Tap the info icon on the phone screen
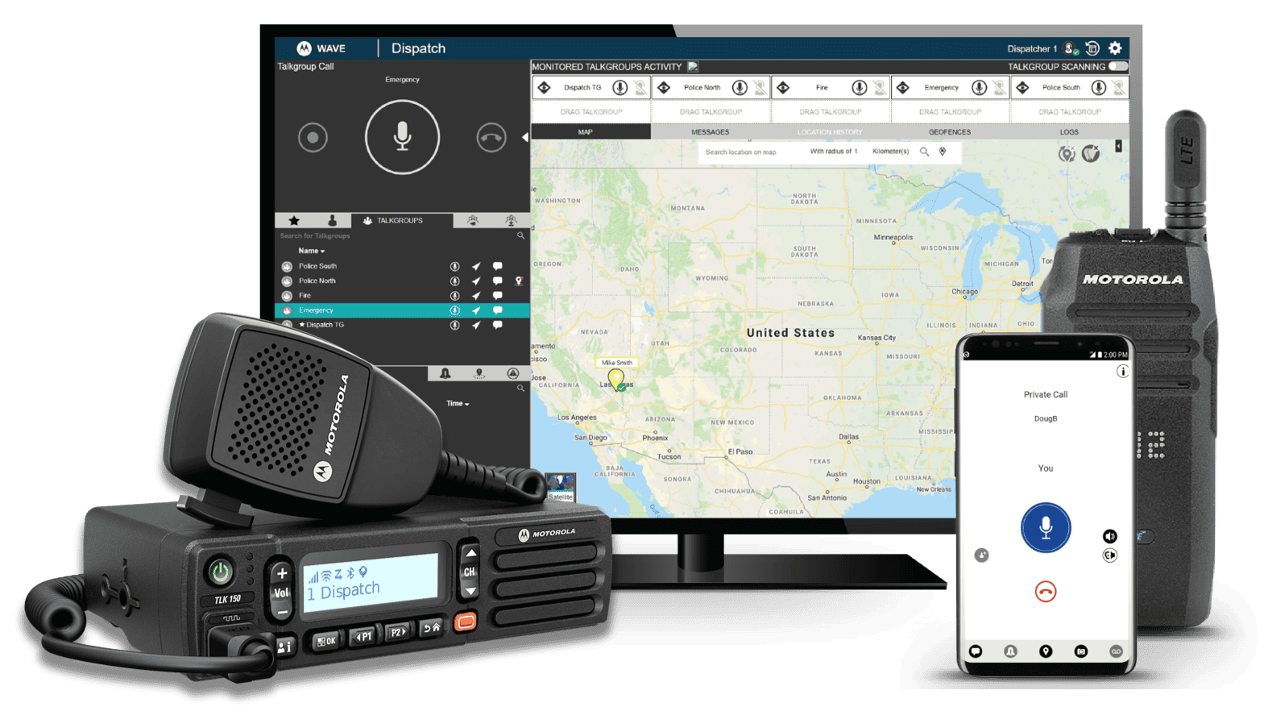This screenshot has width=1264, height=711. coord(1122,372)
